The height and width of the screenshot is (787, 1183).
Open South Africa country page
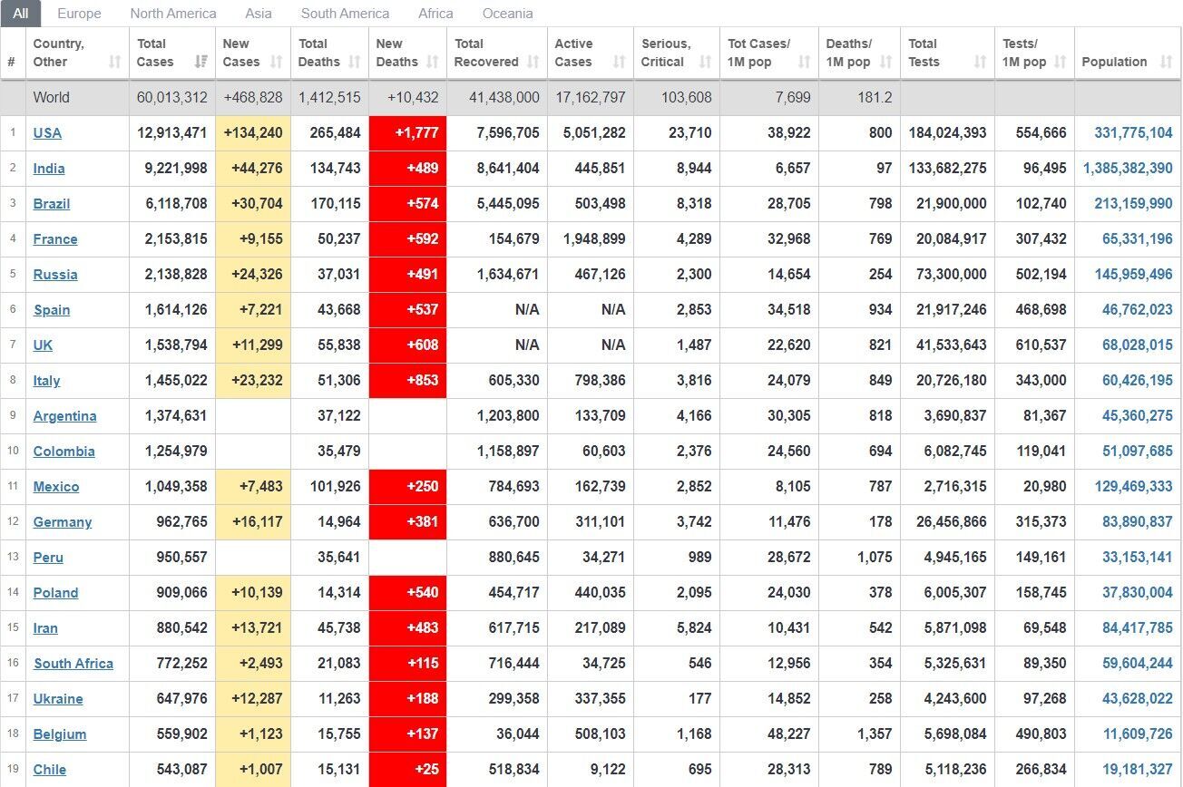point(73,664)
